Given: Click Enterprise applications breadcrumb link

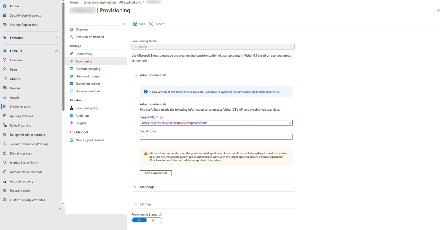Looking at the screenshot, I should pos(112,2).
